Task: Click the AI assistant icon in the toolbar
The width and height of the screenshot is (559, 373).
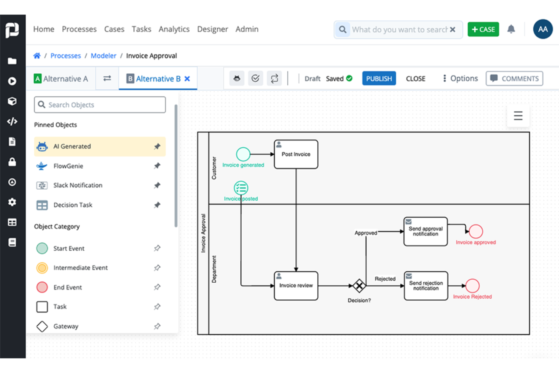Action: 236,78
